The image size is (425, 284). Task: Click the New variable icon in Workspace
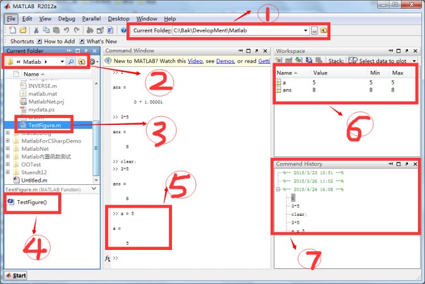coord(279,61)
